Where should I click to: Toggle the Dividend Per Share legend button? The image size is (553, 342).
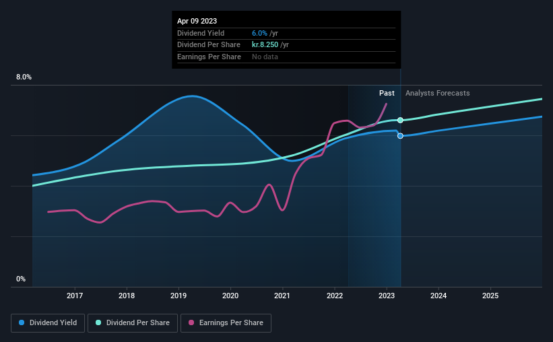point(133,323)
